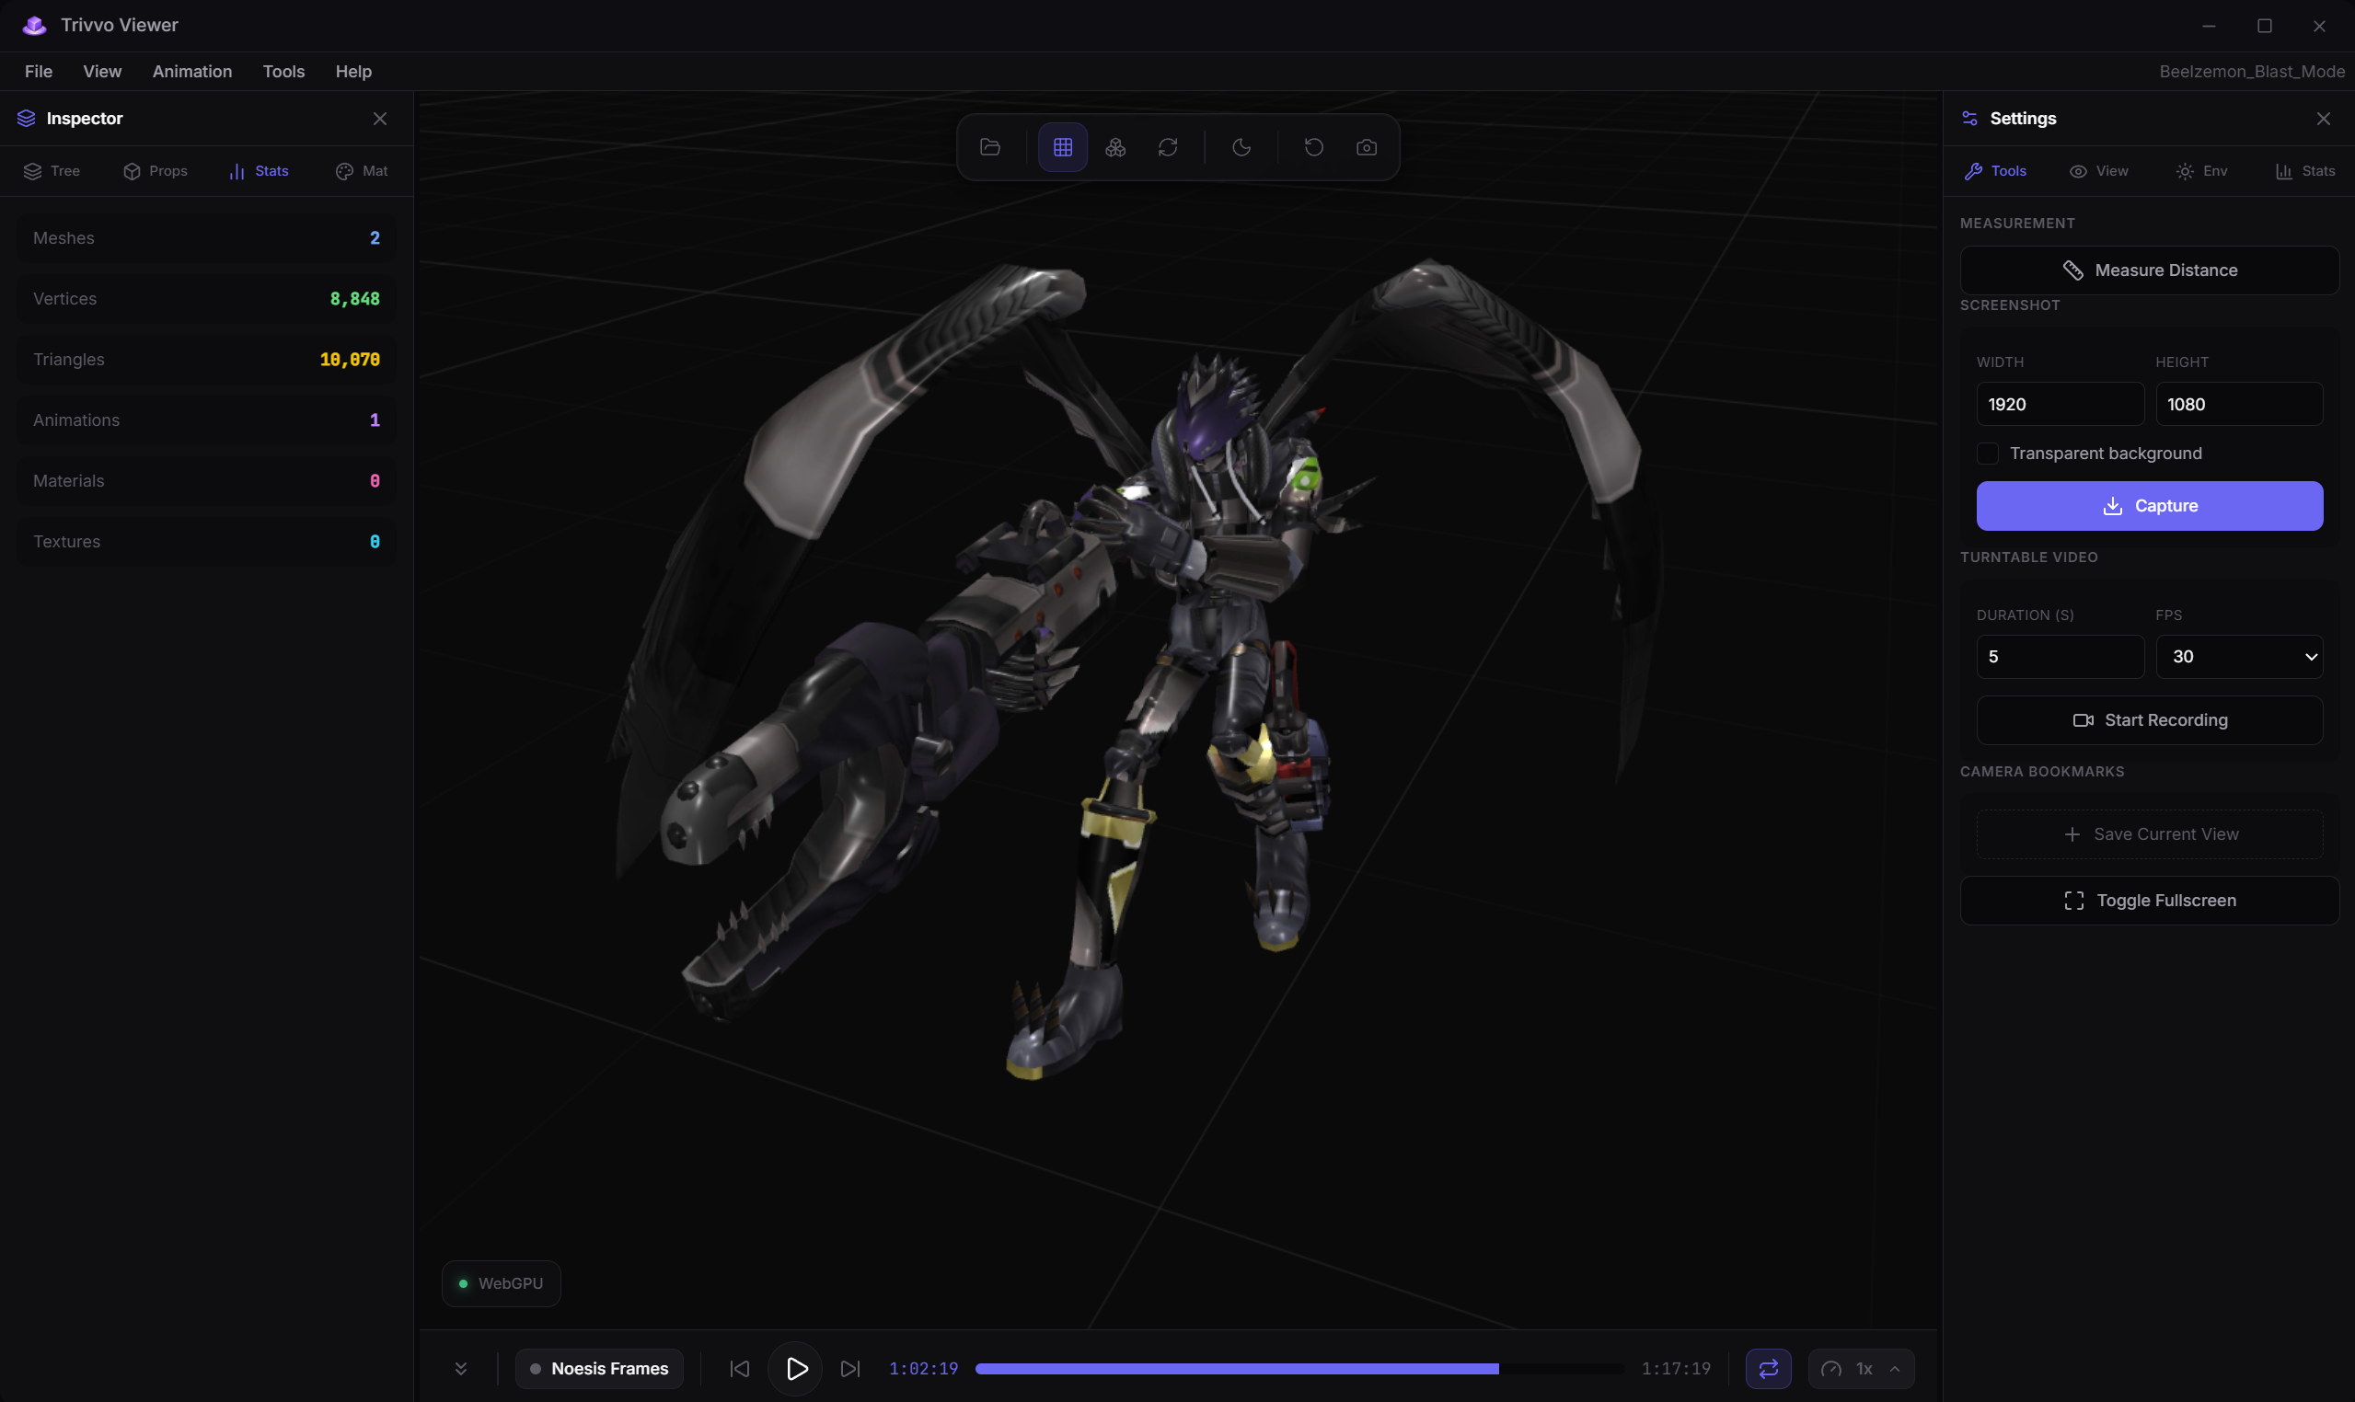Reset the camera view with undo icon
Image resolution: width=2355 pixels, height=1402 pixels.
click(x=1312, y=147)
